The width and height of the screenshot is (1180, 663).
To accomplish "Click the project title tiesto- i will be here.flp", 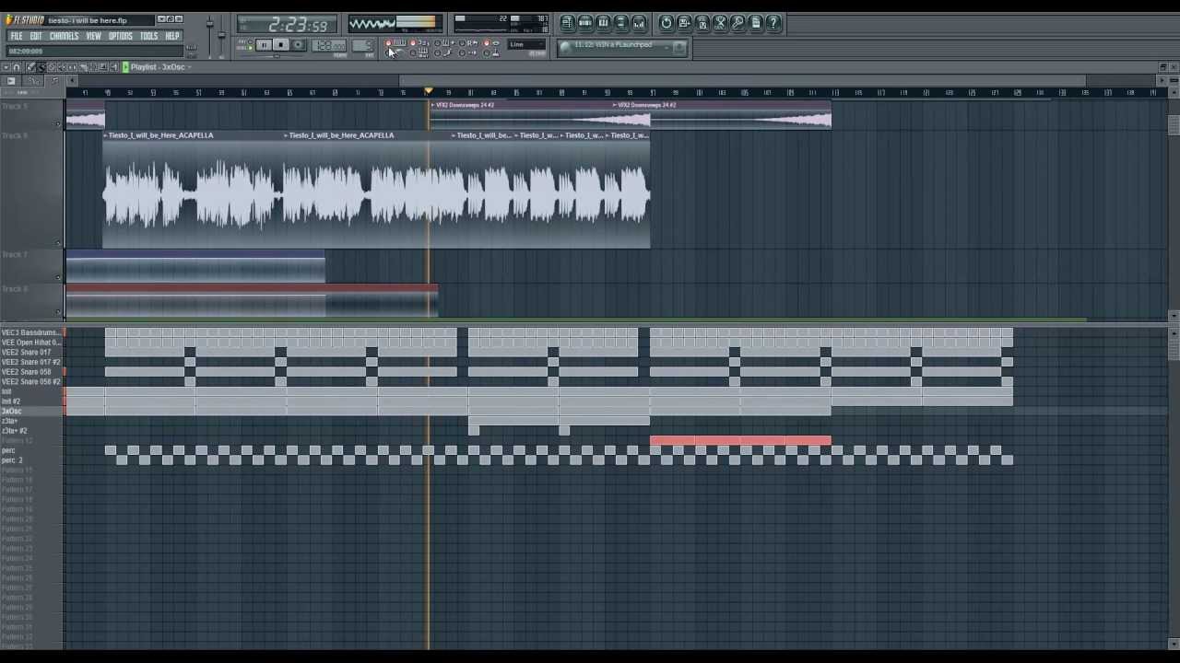I will tap(88, 20).
